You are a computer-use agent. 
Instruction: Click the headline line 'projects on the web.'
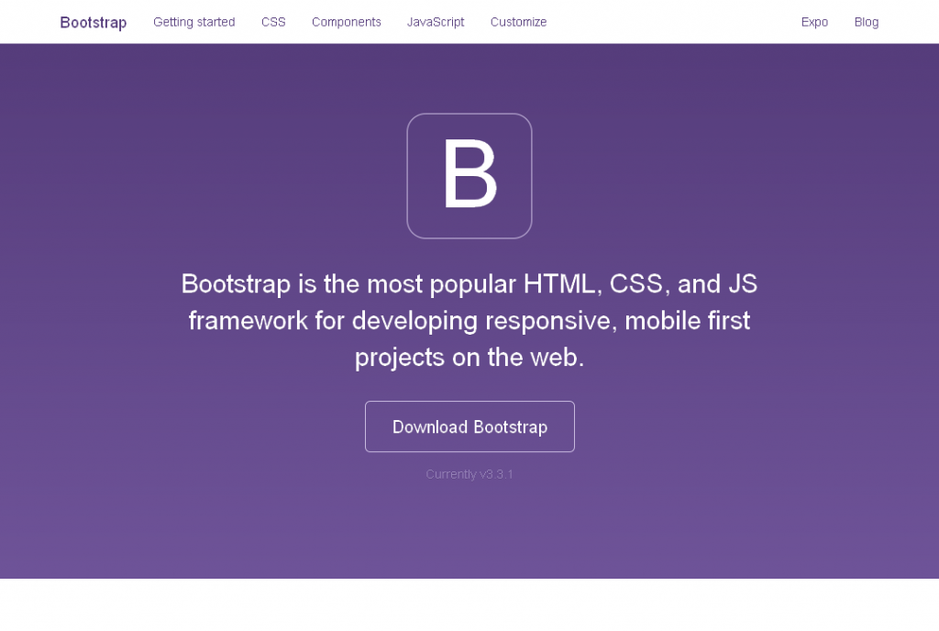point(469,358)
